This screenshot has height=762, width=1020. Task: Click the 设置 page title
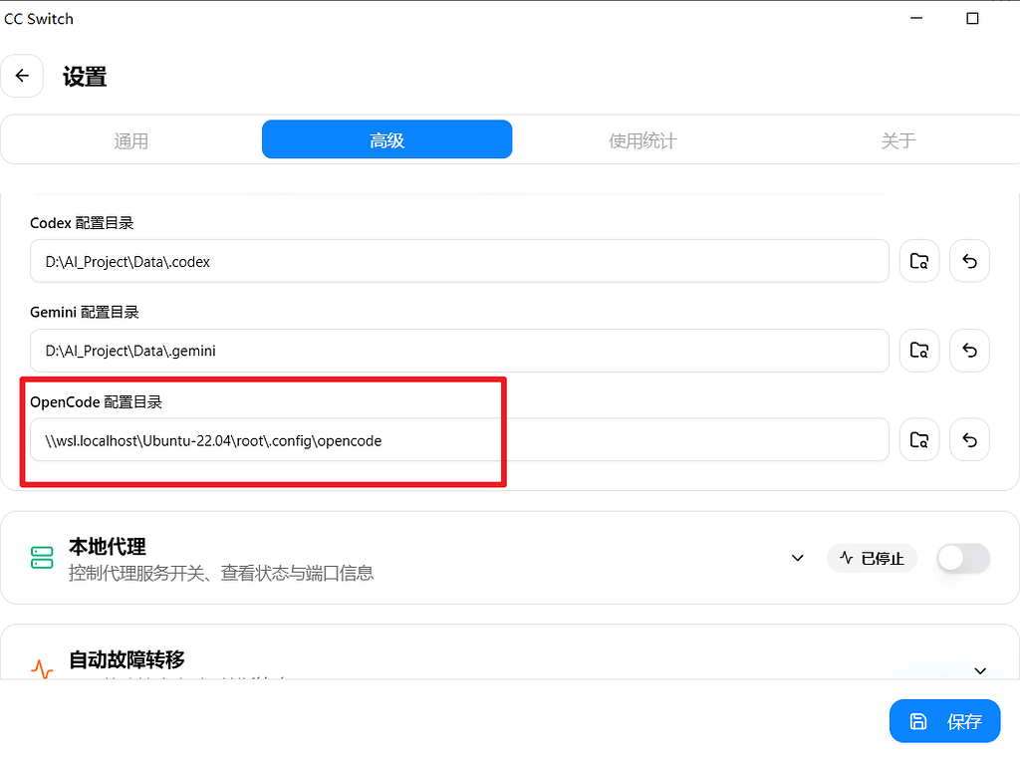click(x=85, y=77)
